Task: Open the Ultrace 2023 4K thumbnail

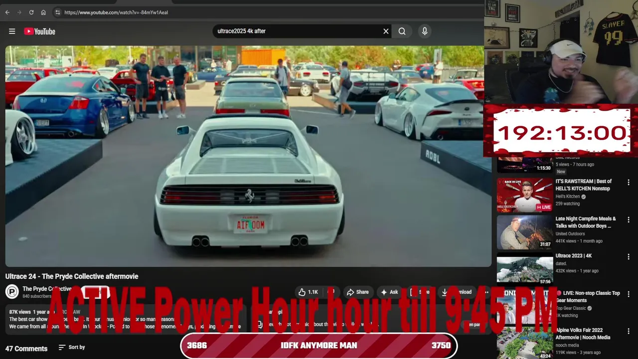Action: coord(525,269)
